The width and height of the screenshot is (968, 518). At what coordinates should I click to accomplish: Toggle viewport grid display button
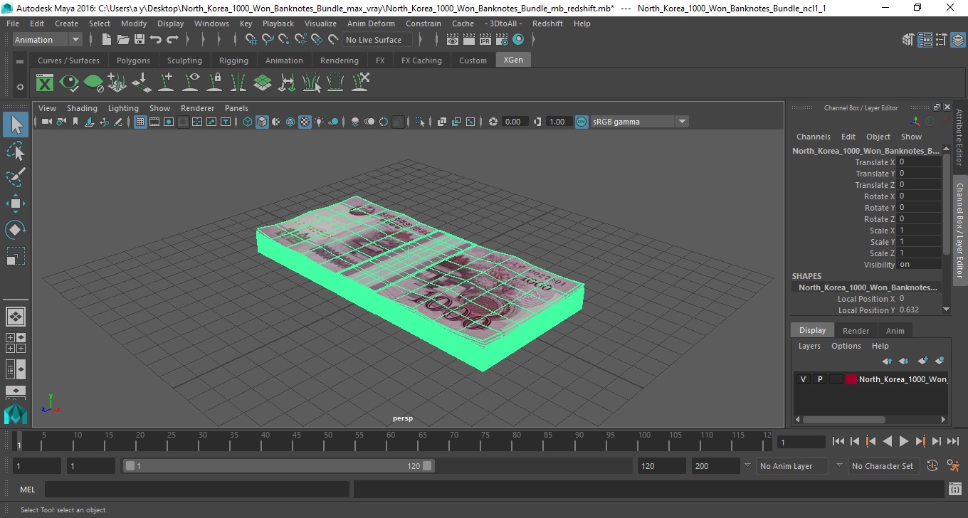[140, 122]
